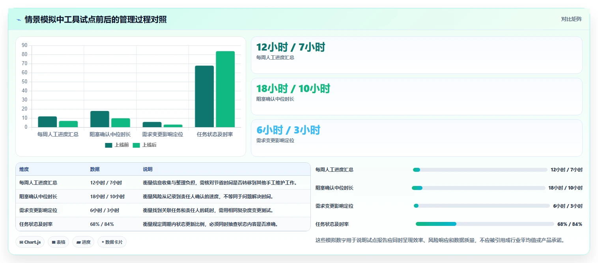Toggle the 上线后 legend swatch
The width and height of the screenshot is (598, 263).
(136, 145)
